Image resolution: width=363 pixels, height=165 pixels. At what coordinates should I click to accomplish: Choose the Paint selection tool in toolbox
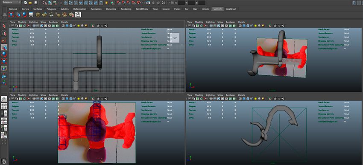(x=4, y=40)
